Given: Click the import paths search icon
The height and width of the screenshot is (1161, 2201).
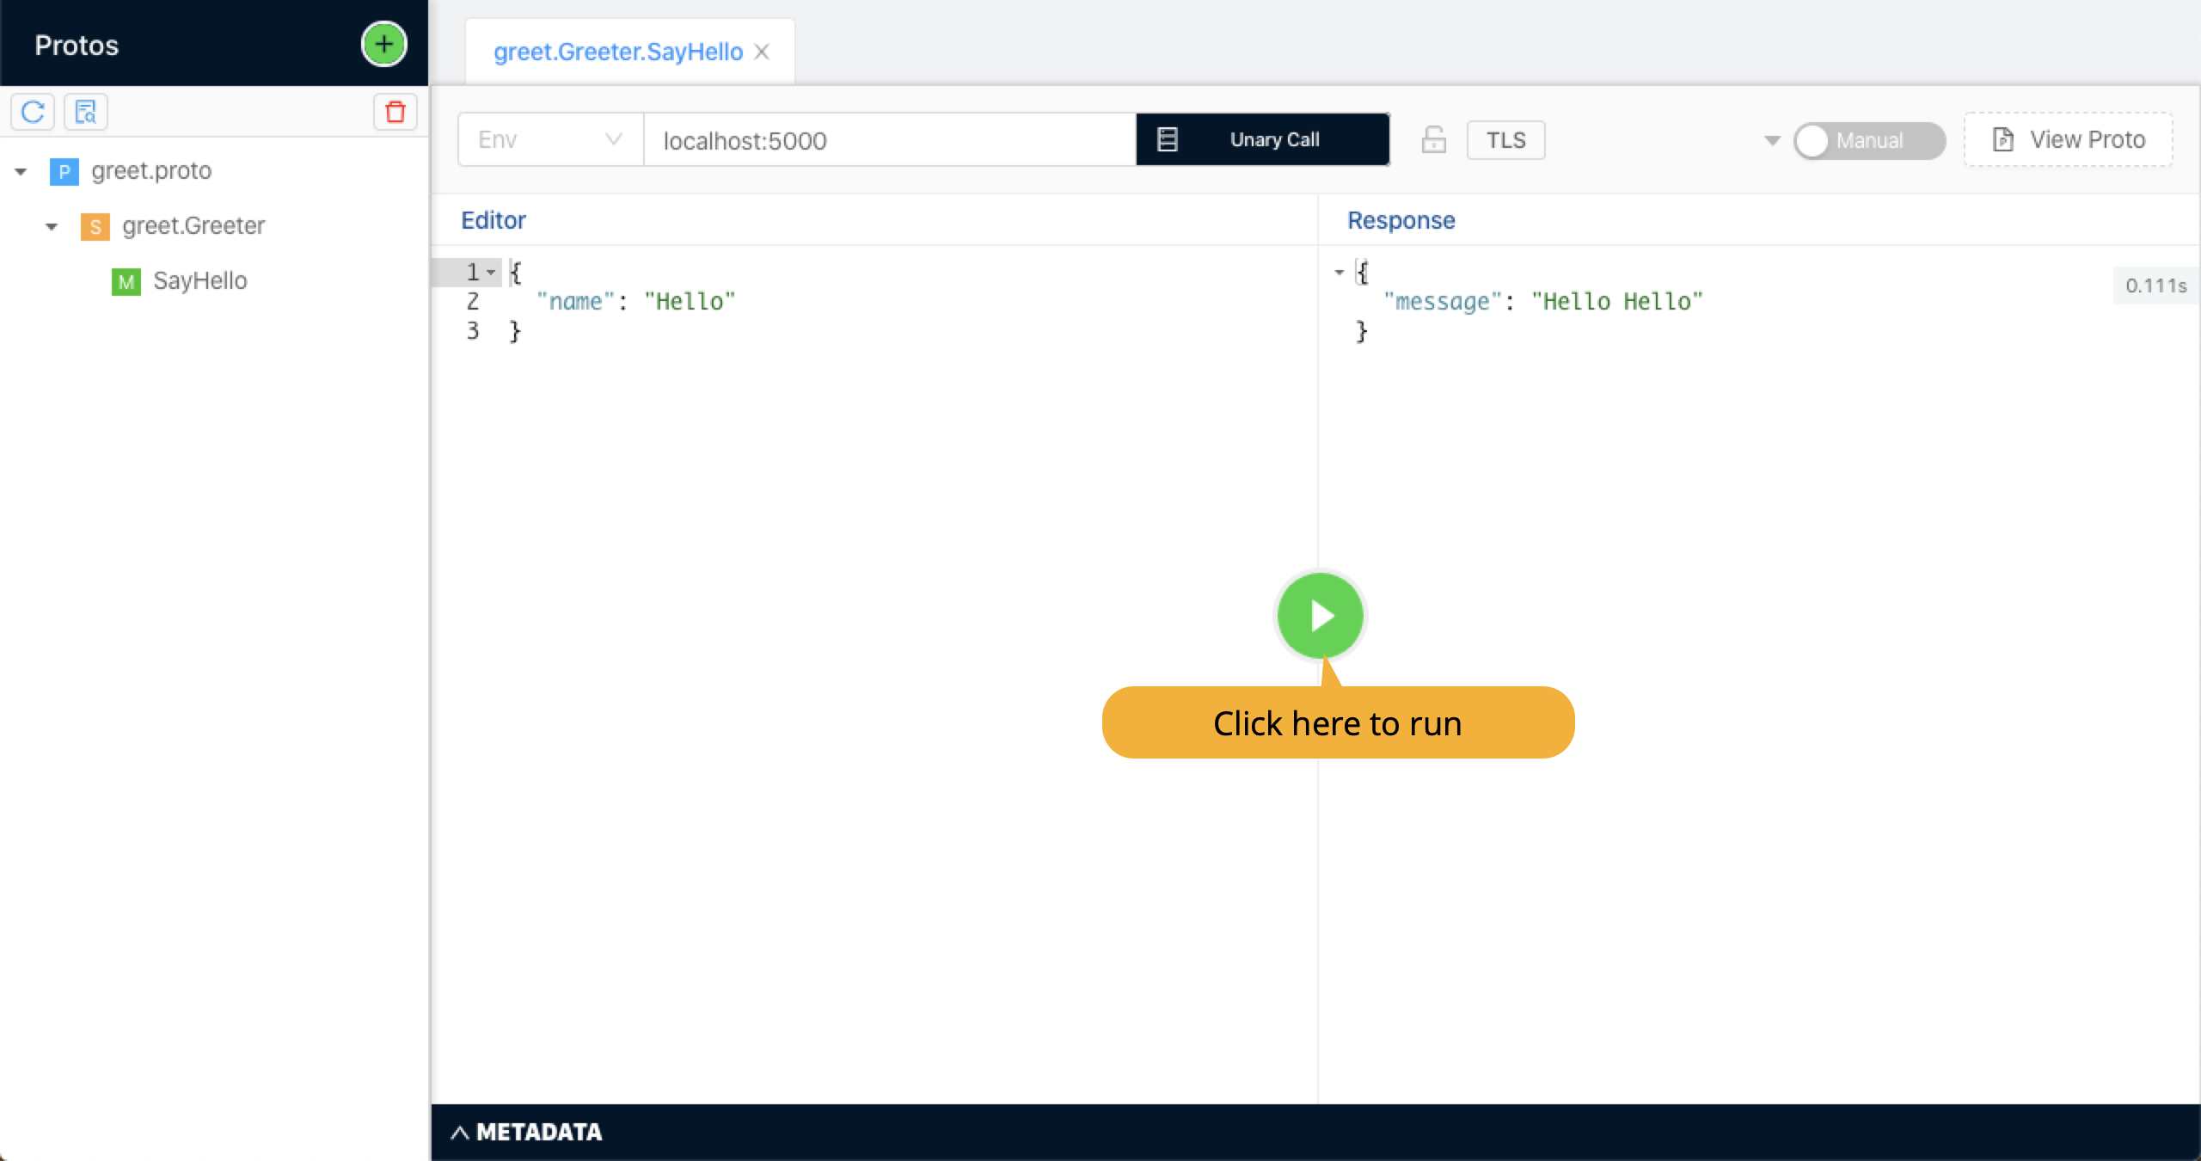Looking at the screenshot, I should pos(85,112).
